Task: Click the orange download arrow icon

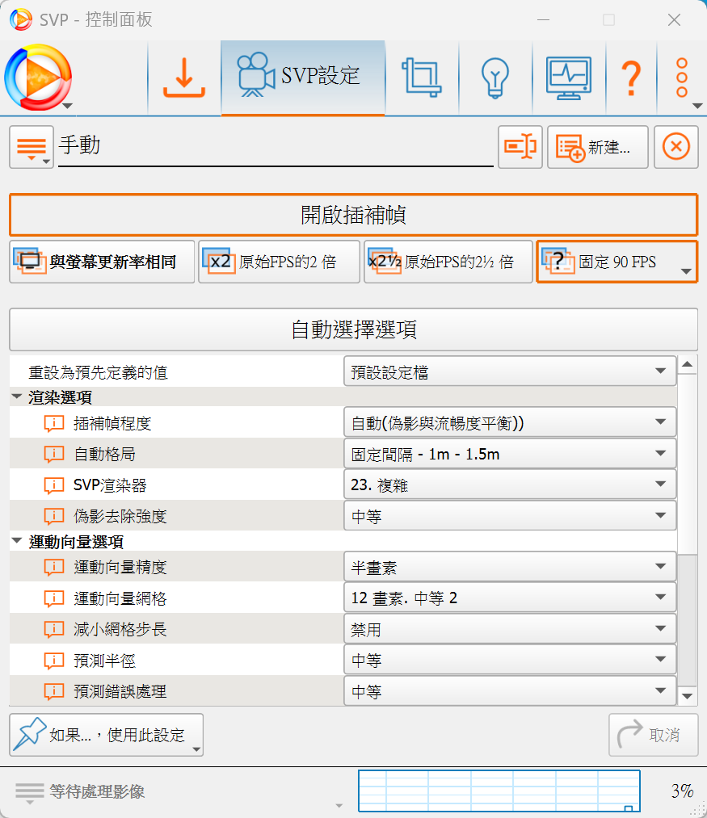Action: click(183, 78)
